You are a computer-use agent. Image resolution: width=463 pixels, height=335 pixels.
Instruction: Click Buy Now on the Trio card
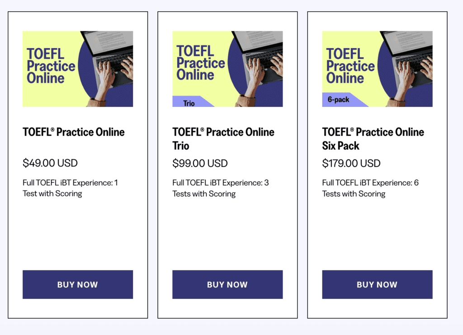pos(227,285)
